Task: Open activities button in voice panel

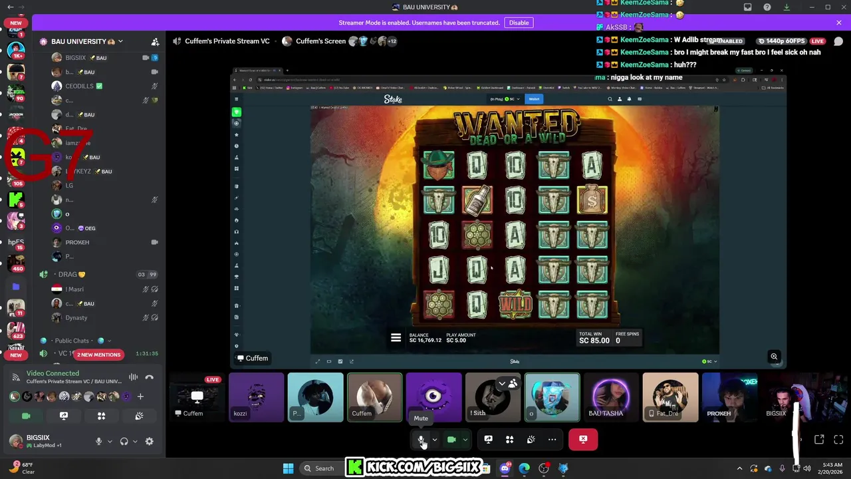Action: coord(101,416)
